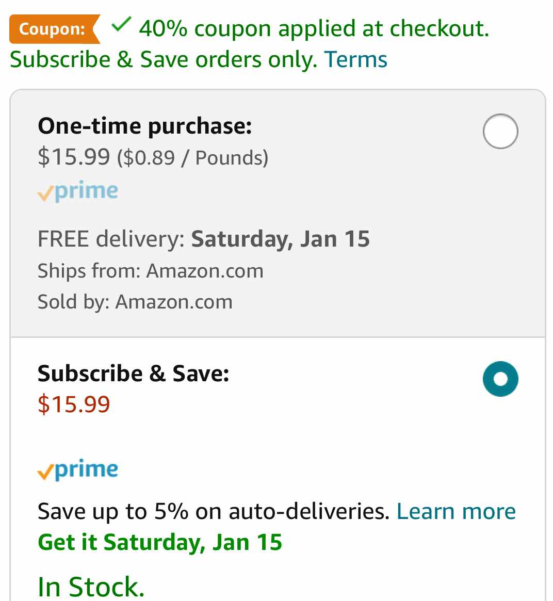
Task: Click the Ships from Amazon.com line
Action: click(151, 271)
